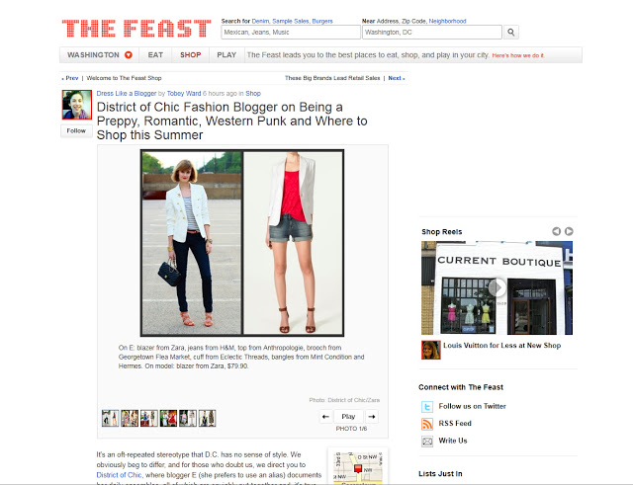The image size is (633, 485).
Task: Open the District of Chic link
Action: (119, 475)
